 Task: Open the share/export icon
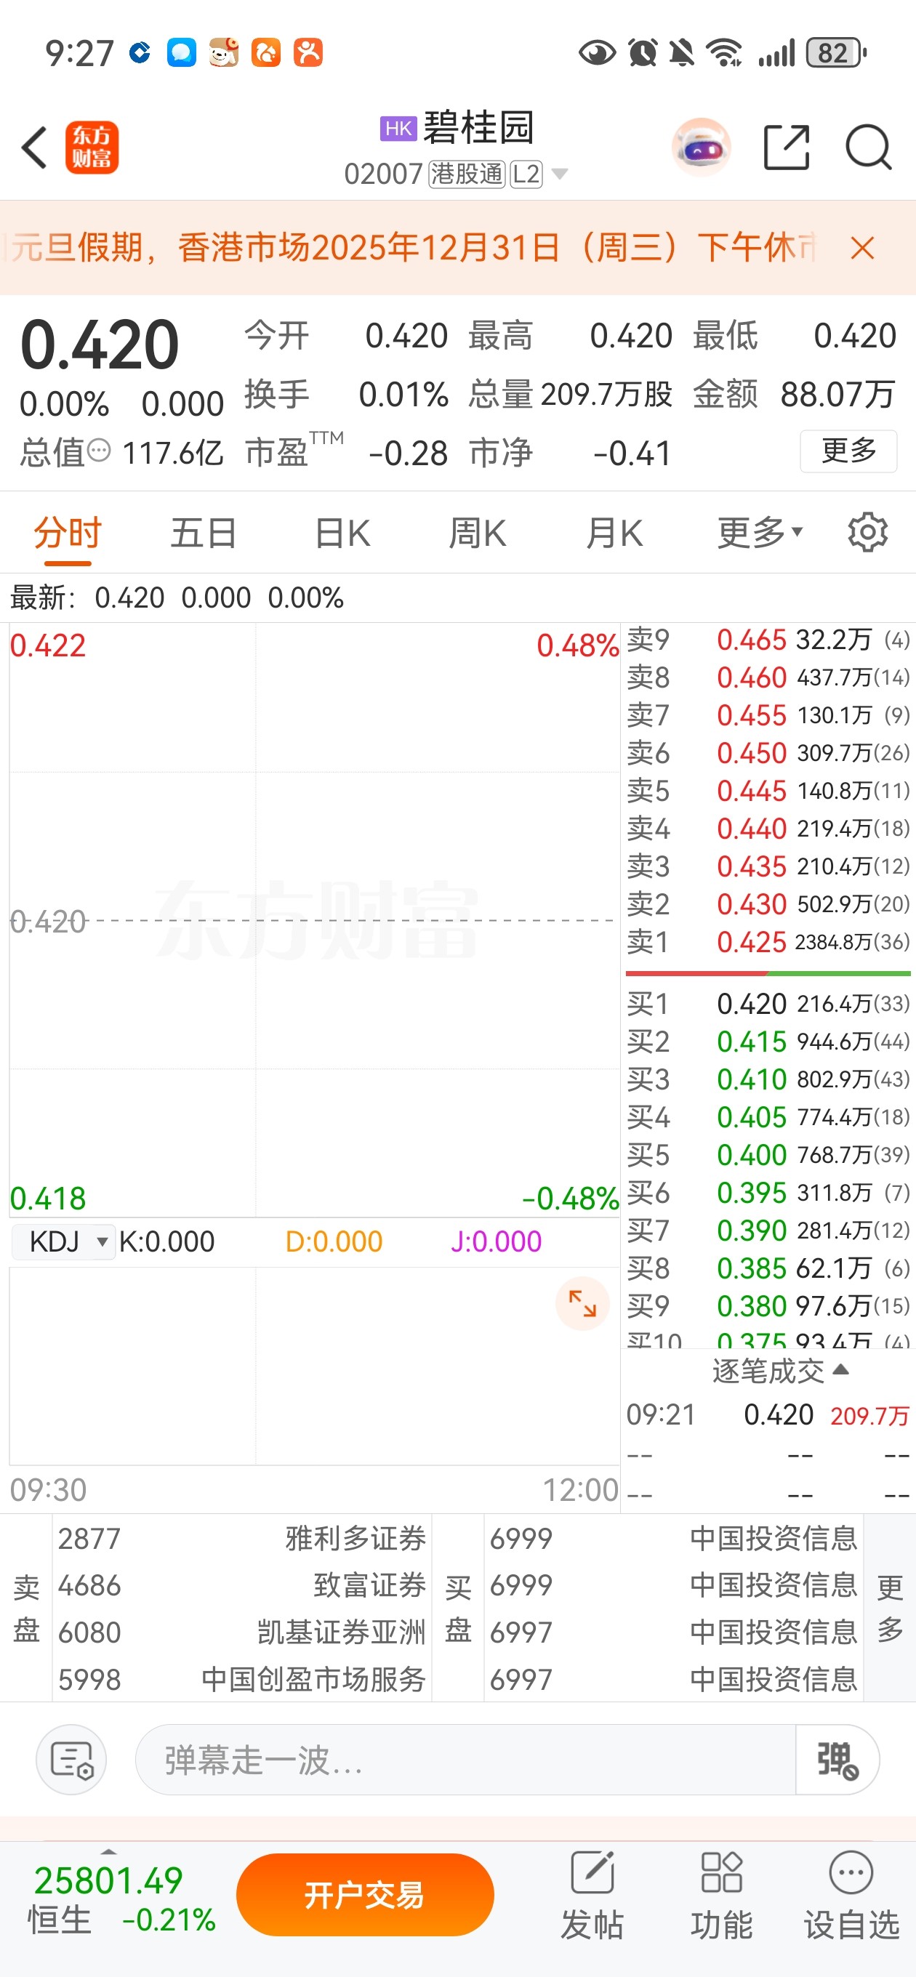787,147
